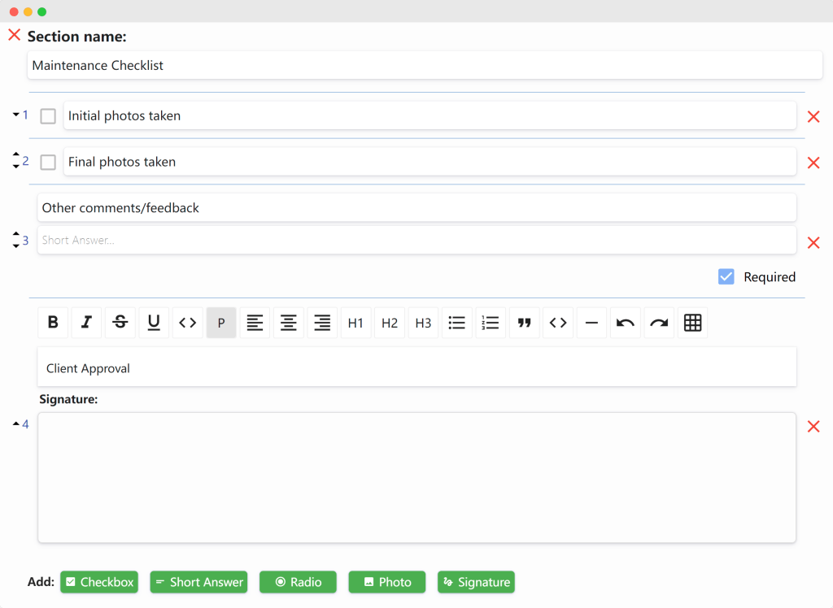Viewport: 833px width, 608px height.
Task: Delete the 'Final photos taken' item
Action: pyautogui.click(x=813, y=163)
